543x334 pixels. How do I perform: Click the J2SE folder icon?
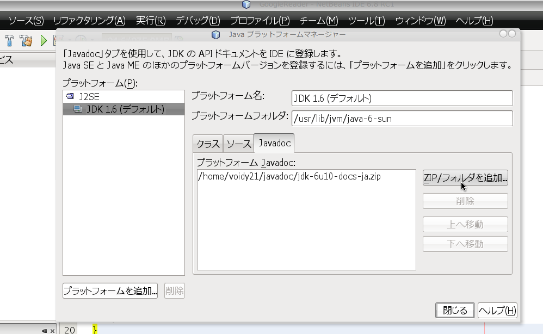point(70,96)
